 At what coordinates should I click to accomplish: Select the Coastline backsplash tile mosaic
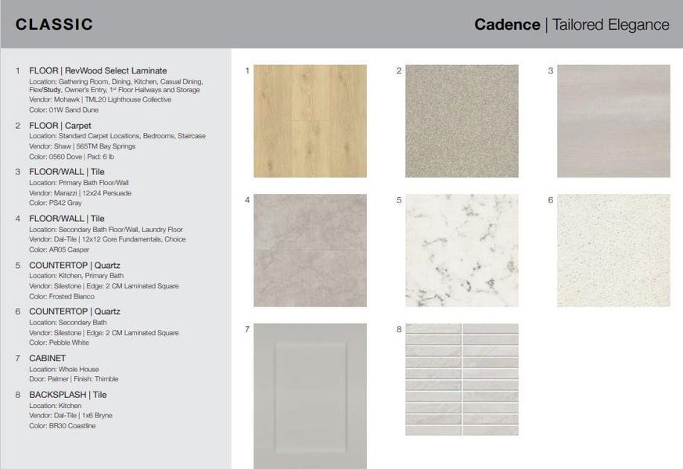coord(462,379)
